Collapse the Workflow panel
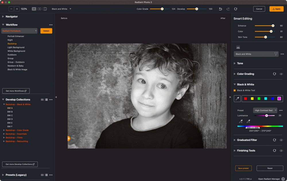The width and height of the screenshot is (287, 181). click(3, 25)
